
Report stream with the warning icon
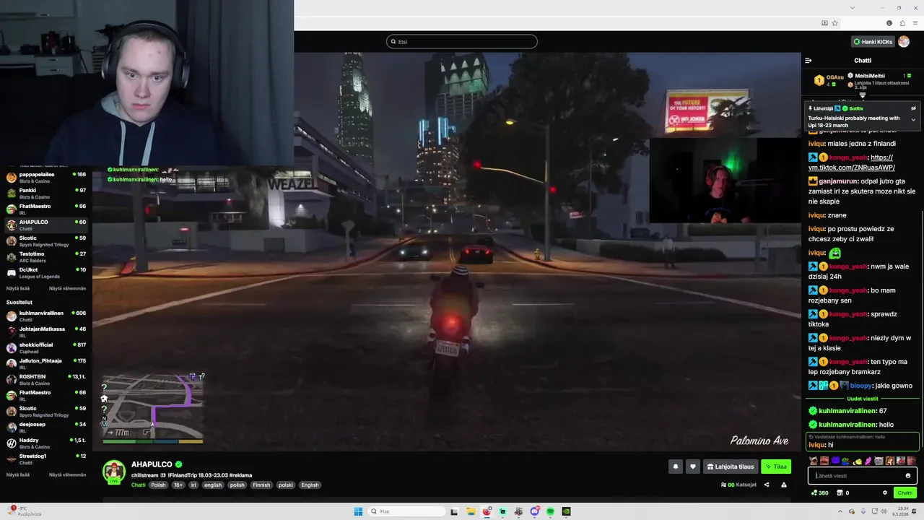click(x=784, y=485)
